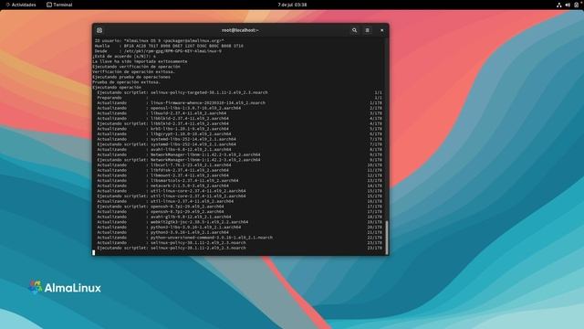This screenshot has height=329, width=584.
Task: Click the line with krb5-libs package
Action: click(x=239, y=129)
